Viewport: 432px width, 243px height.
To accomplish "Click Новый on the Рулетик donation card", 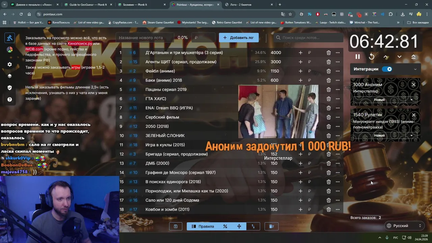I will tap(379, 135).
